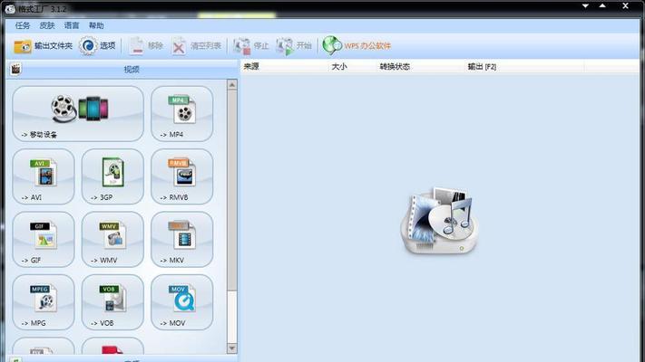Open the 语言 language menu
Viewport: 645px width, 362px height.
[72, 25]
